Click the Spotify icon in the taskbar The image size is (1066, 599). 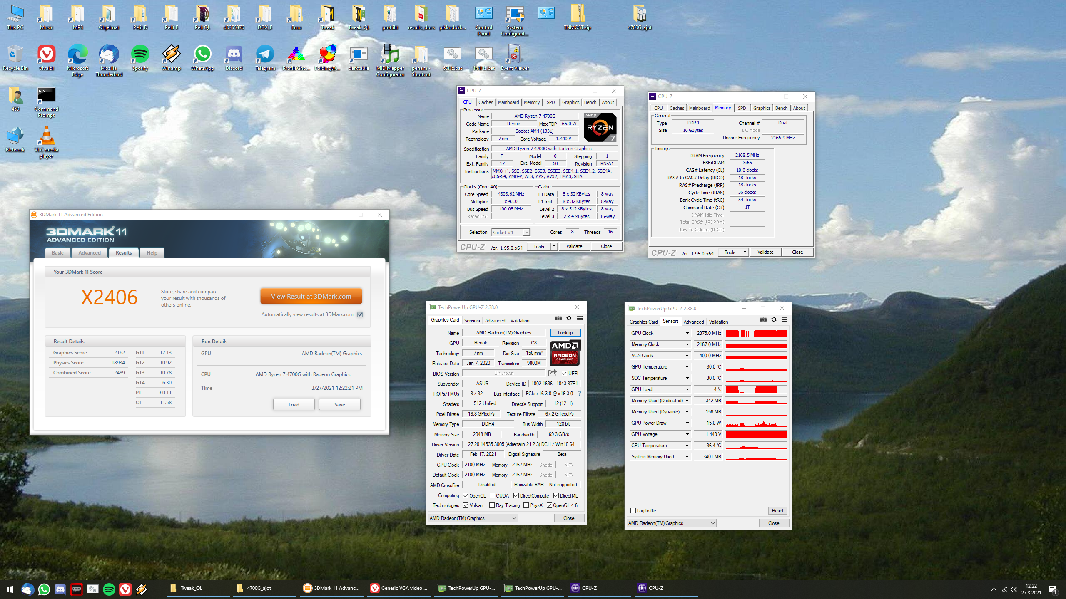point(109,589)
